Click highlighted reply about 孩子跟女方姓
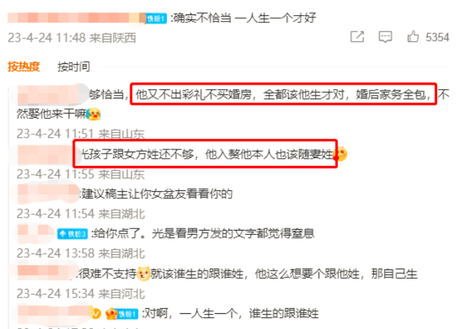456x329 pixels. click(206, 154)
